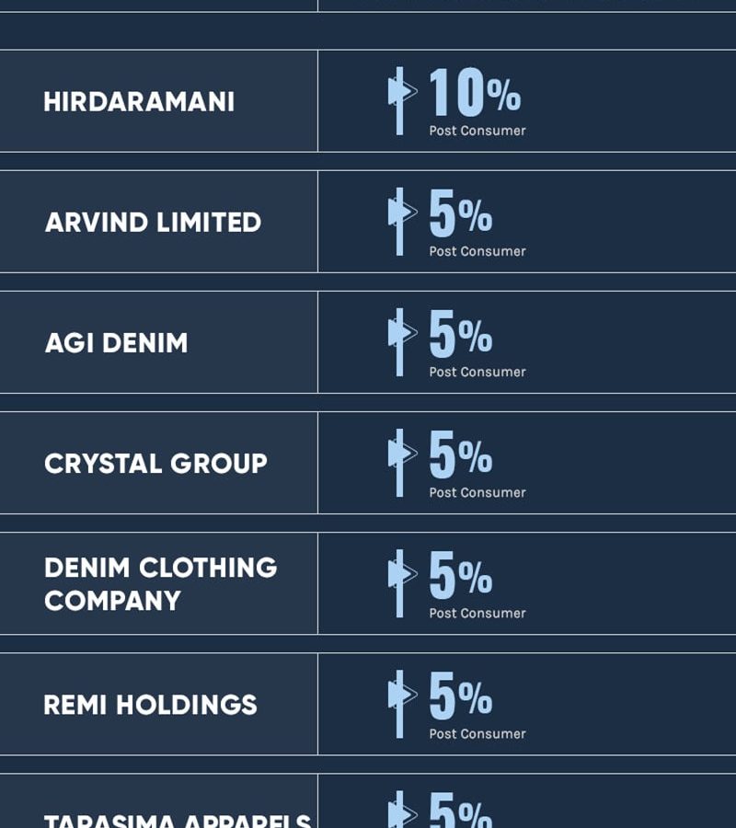736x828 pixels.
Task: Click the arrow icon in Tarasima Apparels row
Action: (402, 809)
